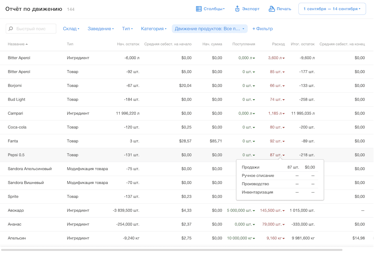Click the Ручное списание row in popup
This screenshot has width=375, height=253.
280,176
